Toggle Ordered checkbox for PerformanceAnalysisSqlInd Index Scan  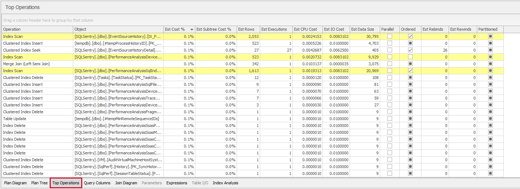coord(410,71)
